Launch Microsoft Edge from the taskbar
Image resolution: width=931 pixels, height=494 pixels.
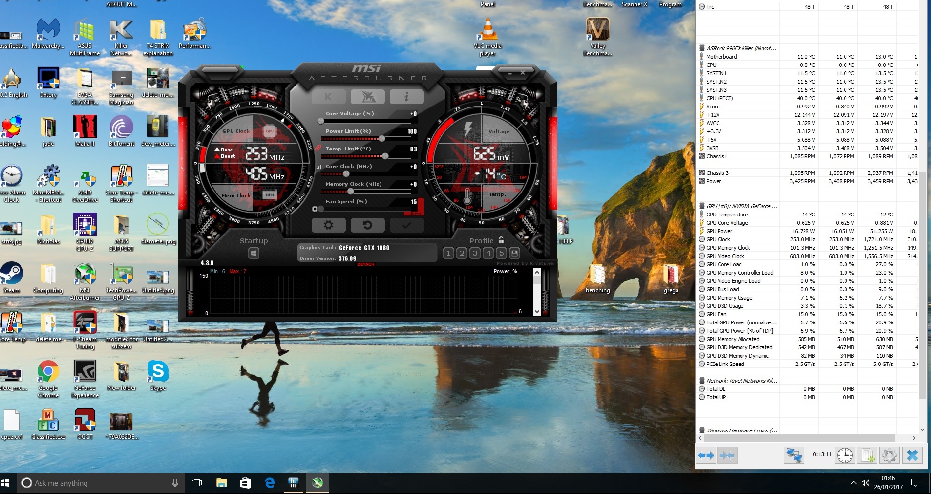[x=270, y=483]
